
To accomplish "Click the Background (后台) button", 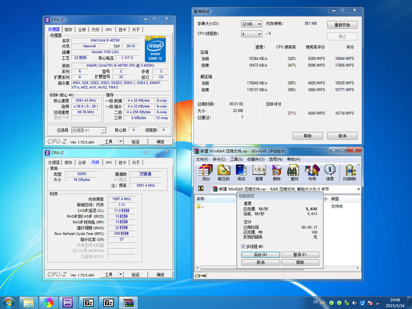I will pyautogui.click(x=261, y=255).
